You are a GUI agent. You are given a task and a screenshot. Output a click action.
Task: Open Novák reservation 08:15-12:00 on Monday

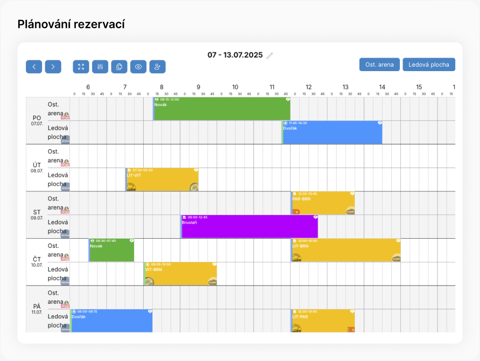pyautogui.click(x=222, y=109)
